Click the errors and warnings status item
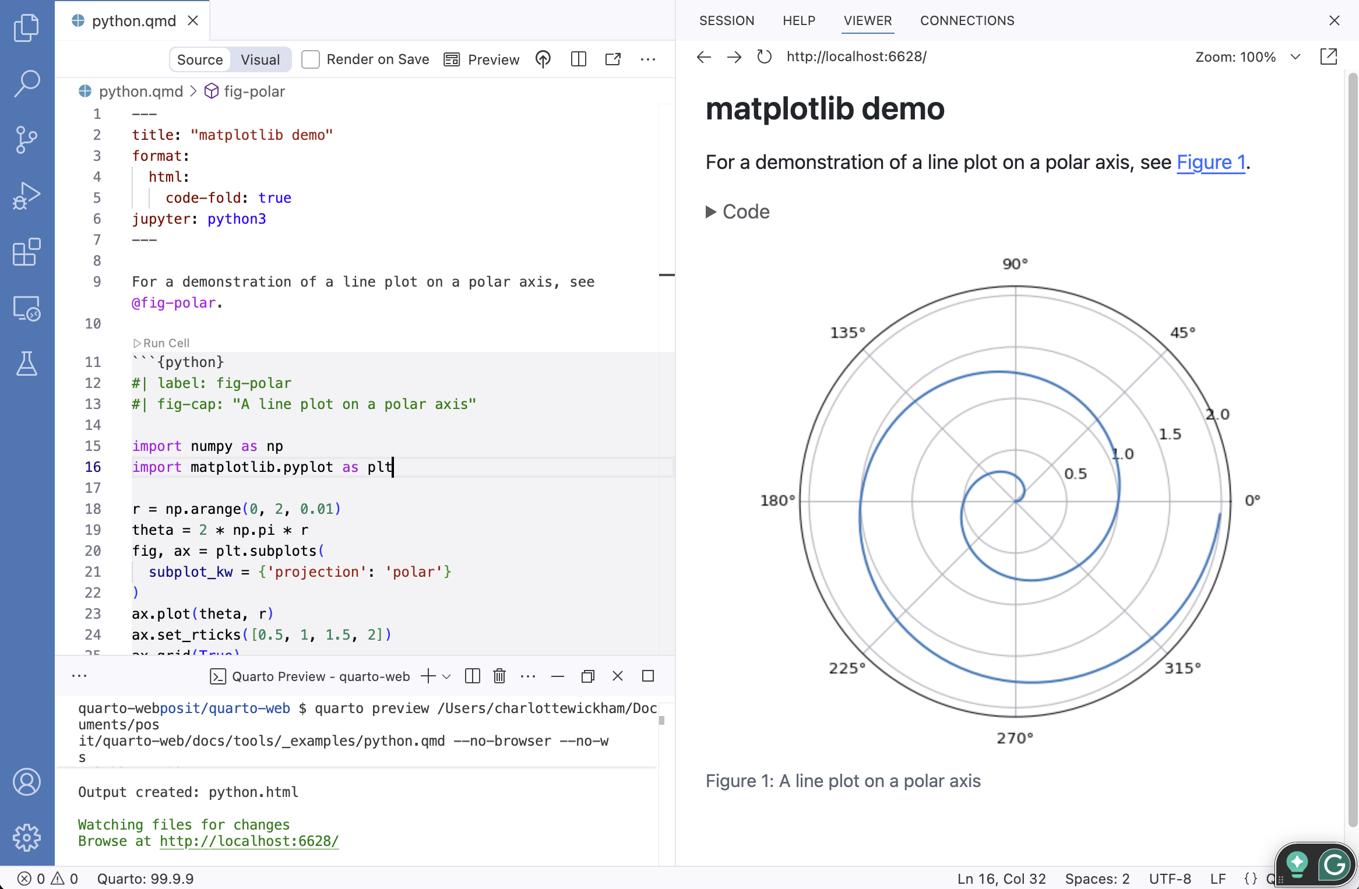The width and height of the screenshot is (1359, 889). [48, 879]
